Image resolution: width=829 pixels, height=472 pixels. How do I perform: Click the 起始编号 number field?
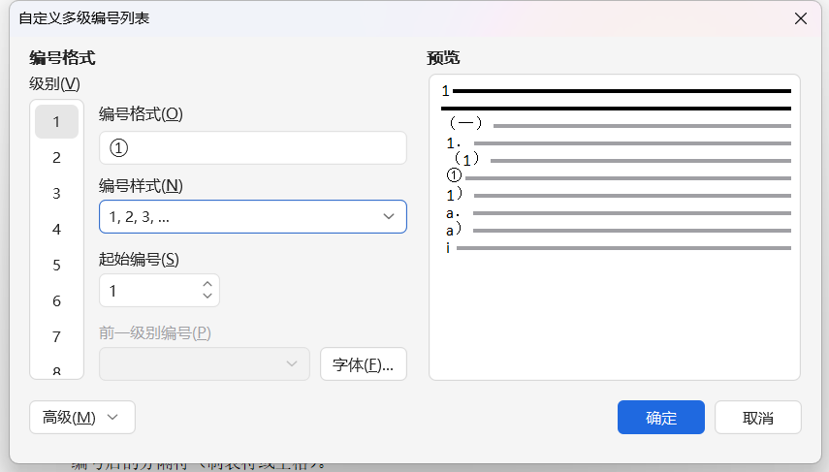(149, 291)
